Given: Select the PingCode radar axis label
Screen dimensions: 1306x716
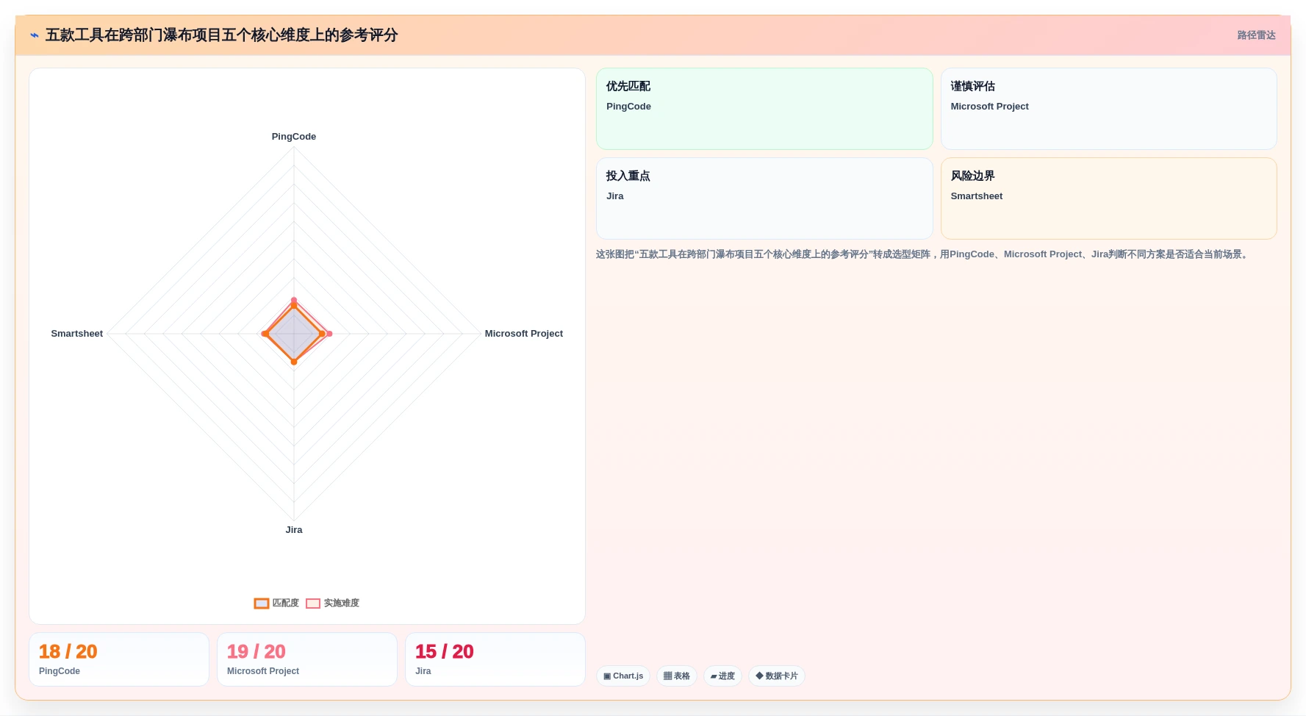Looking at the screenshot, I should click(294, 137).
